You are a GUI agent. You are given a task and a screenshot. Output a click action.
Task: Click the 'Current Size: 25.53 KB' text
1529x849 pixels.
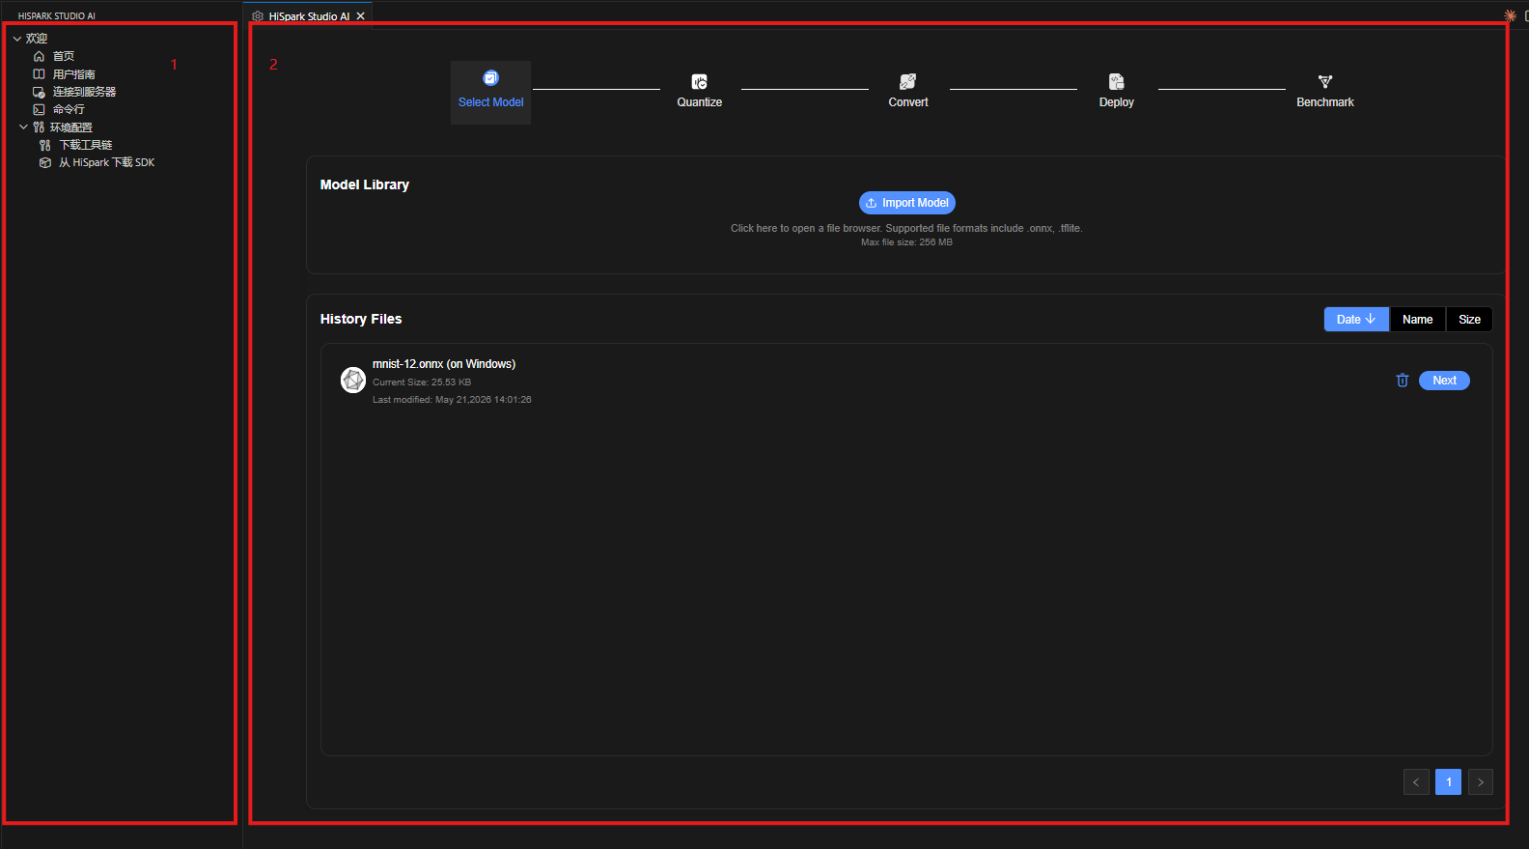coord(422,382)
